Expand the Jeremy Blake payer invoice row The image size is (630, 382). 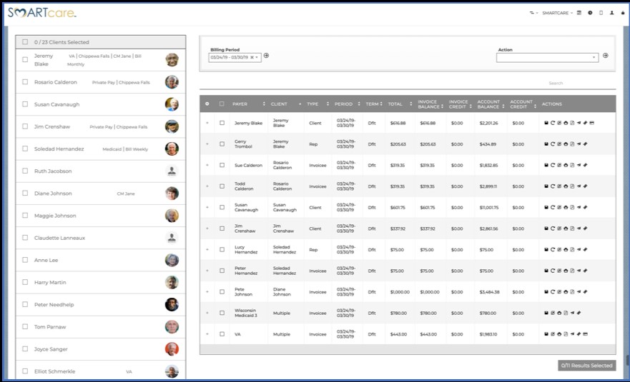click(207, 124)
